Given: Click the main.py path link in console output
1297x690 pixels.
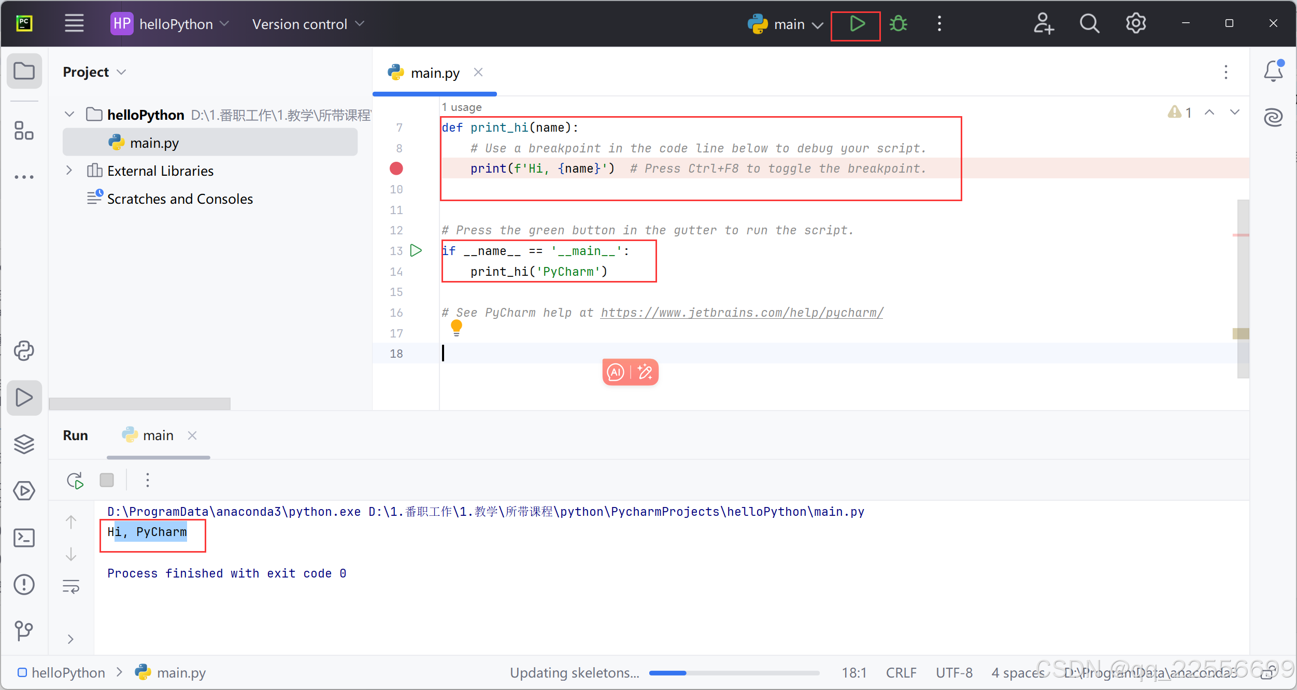Looking at the screenshot, I should (x=617, y=512).
